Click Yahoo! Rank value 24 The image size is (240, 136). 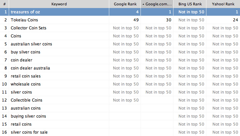click(235, 20)
